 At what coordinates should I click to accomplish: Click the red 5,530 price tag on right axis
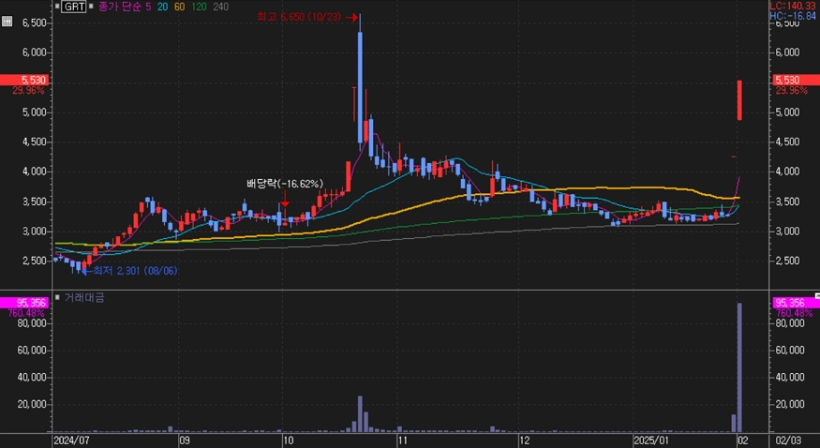(x=796, y=80)
